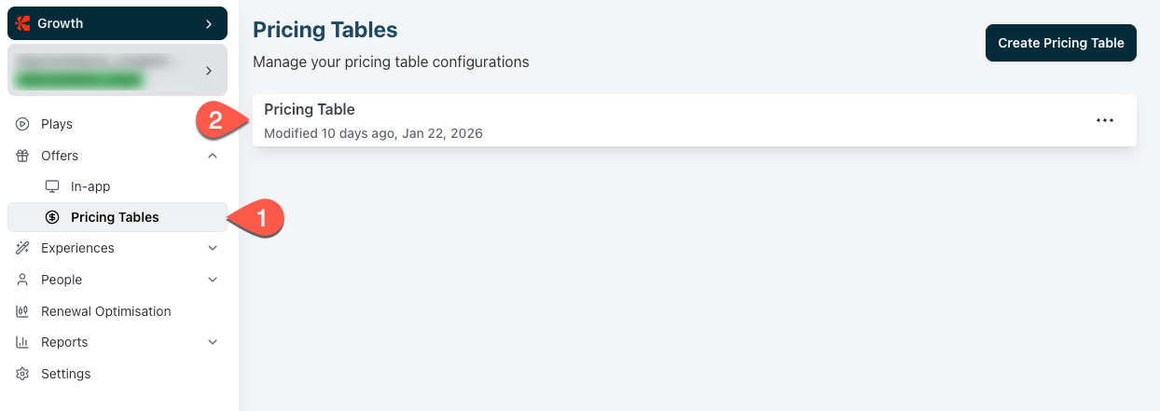Click the Growth logo icon
Image resolution: width=1160 pixels, height=411 pixels.
pos(23,23)
